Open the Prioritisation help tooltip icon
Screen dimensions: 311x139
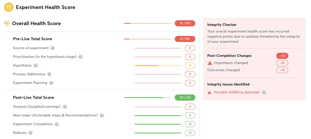tap(81, 57)
